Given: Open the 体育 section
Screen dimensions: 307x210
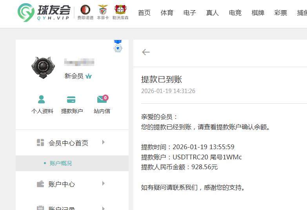Looking at the screenshot, I should coord(167,13).
